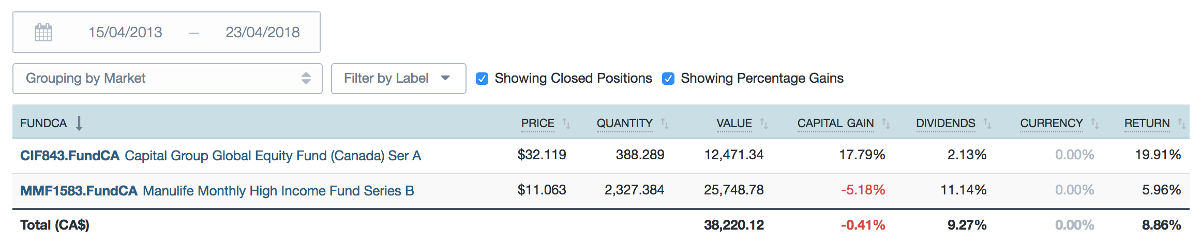Click the sort arrows icon beside DIVIDENDS
The image size is (1201, 242).
pyautogui.click(x=987, y=123)
